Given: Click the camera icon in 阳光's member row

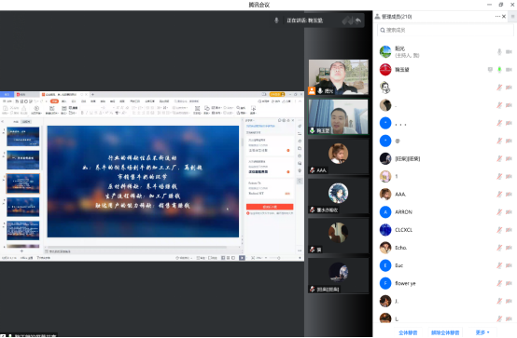Looking at the screenshot, I should 509,51.
